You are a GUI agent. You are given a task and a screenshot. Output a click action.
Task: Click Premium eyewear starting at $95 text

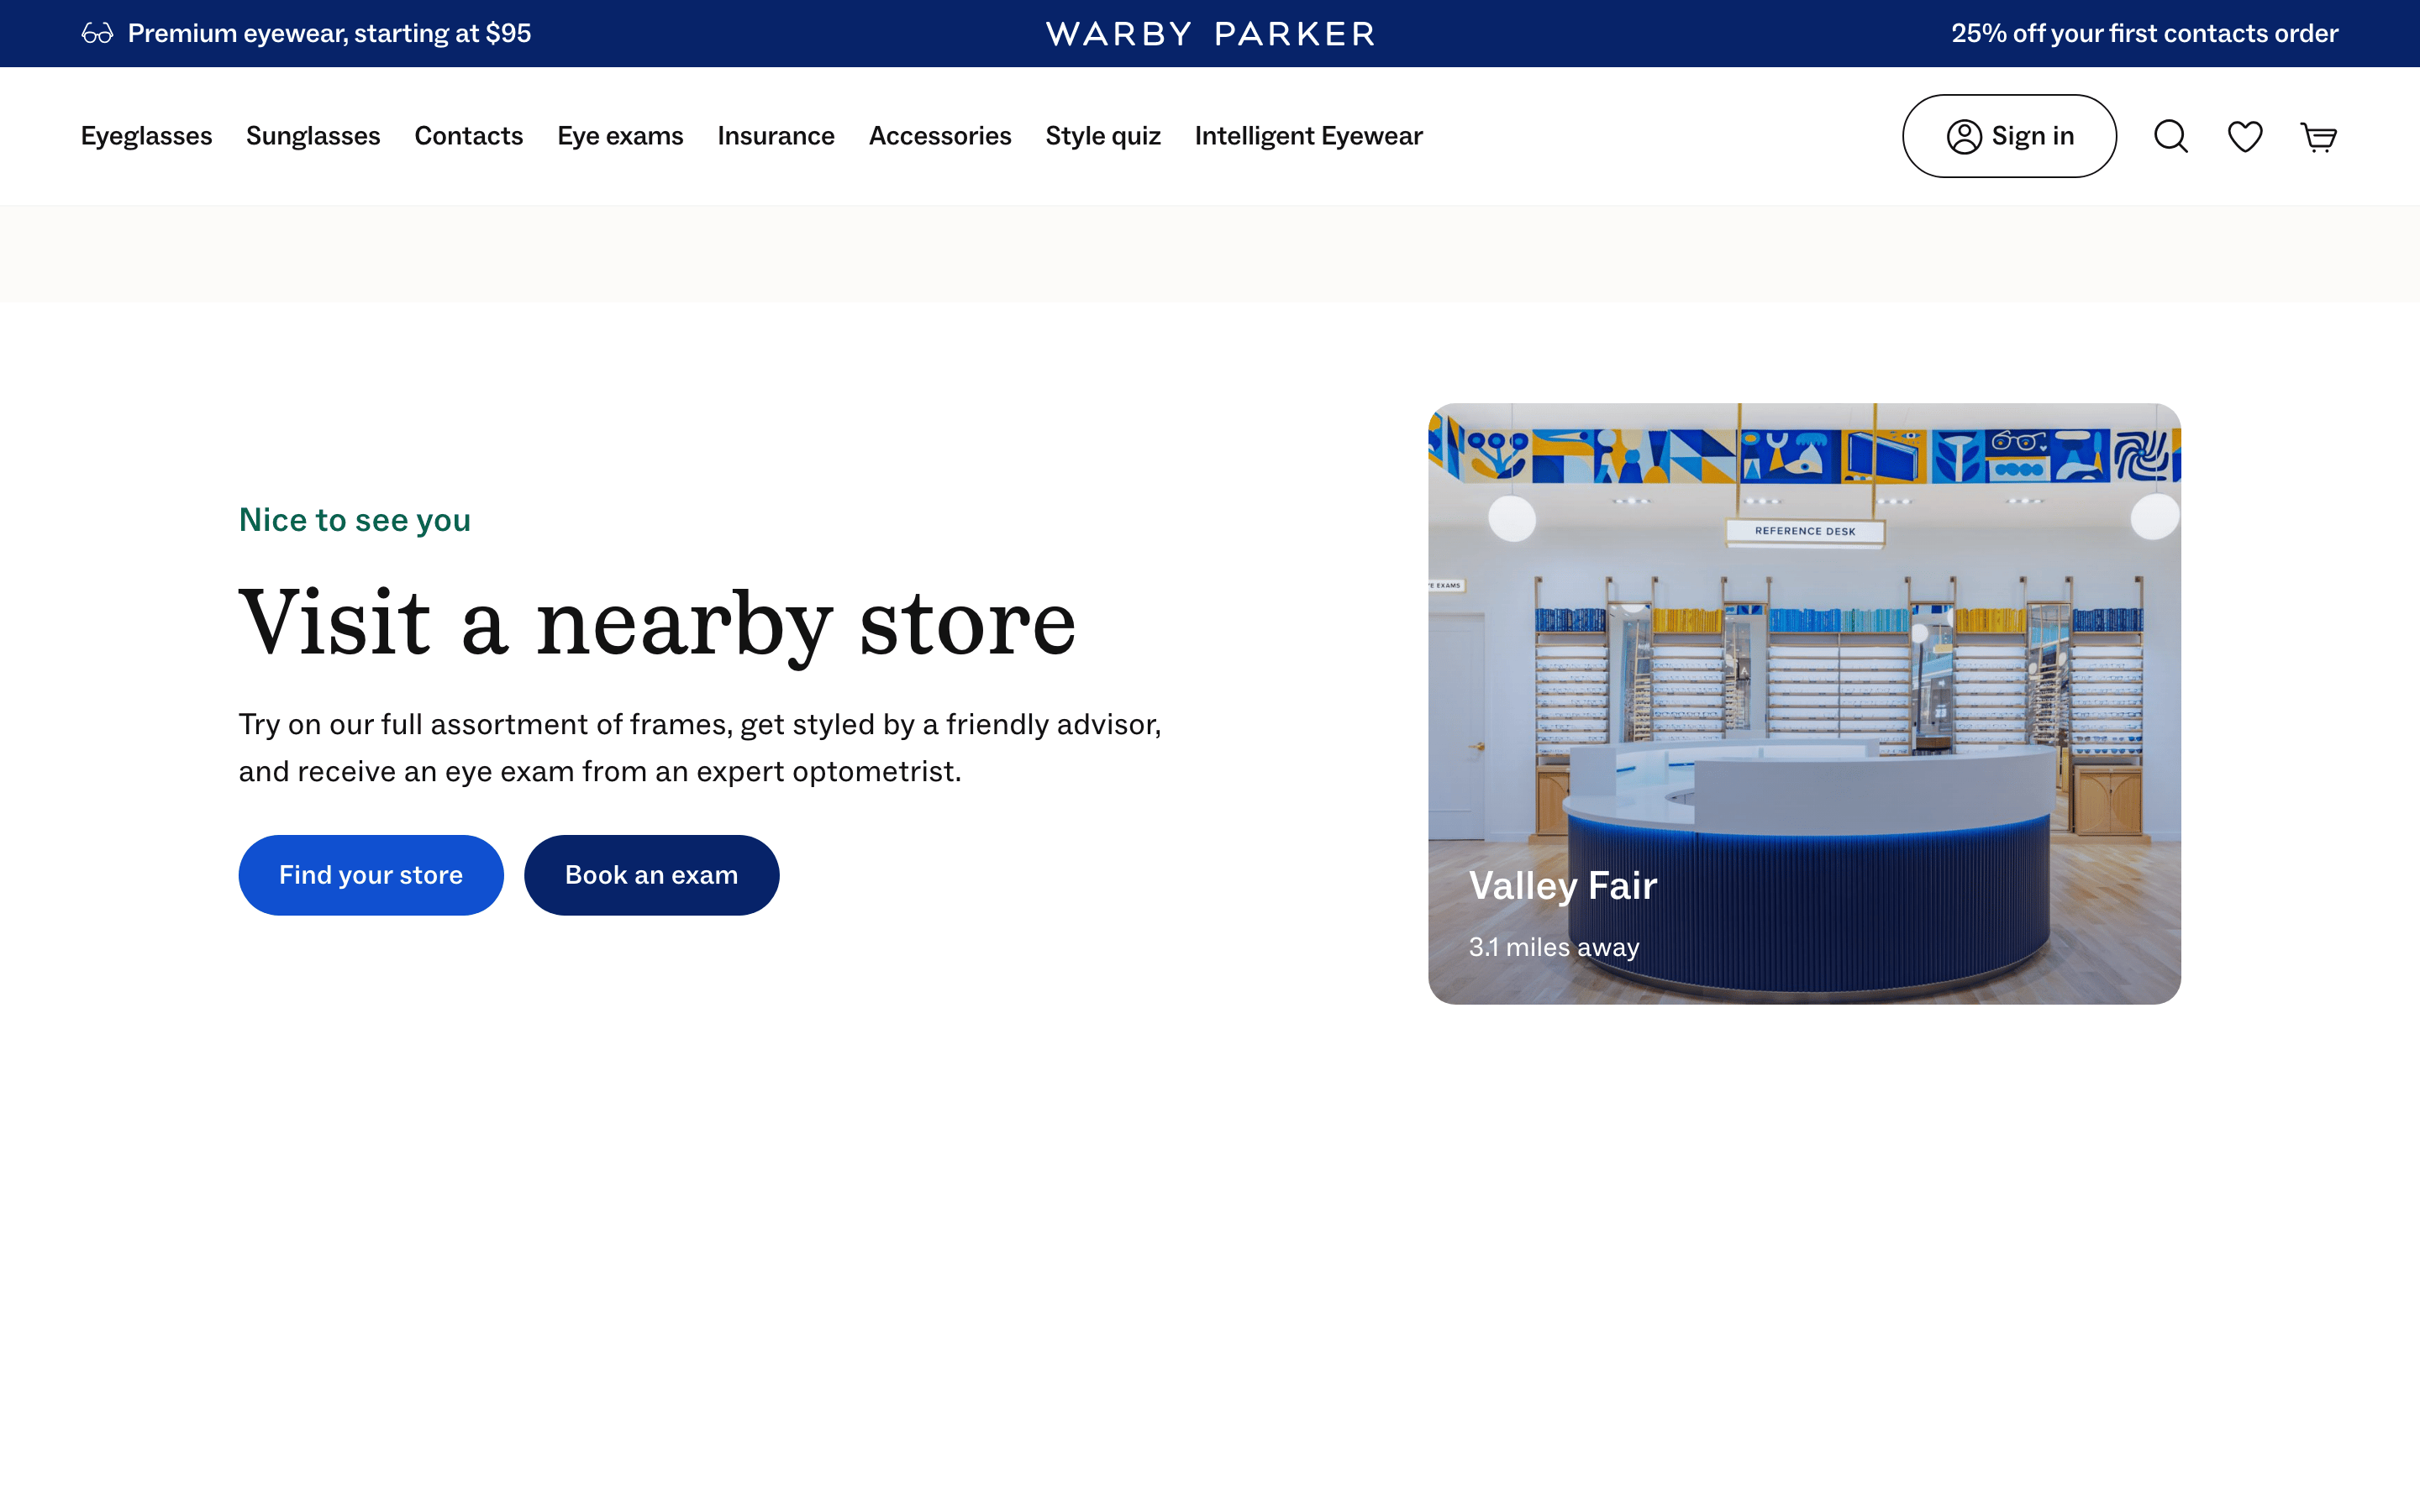point(329,34)
